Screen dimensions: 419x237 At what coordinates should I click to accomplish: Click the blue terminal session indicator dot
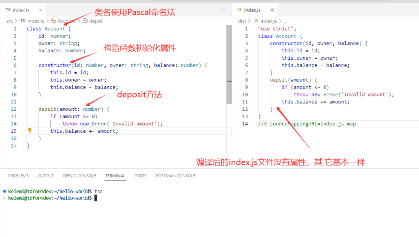click(4, 191)
